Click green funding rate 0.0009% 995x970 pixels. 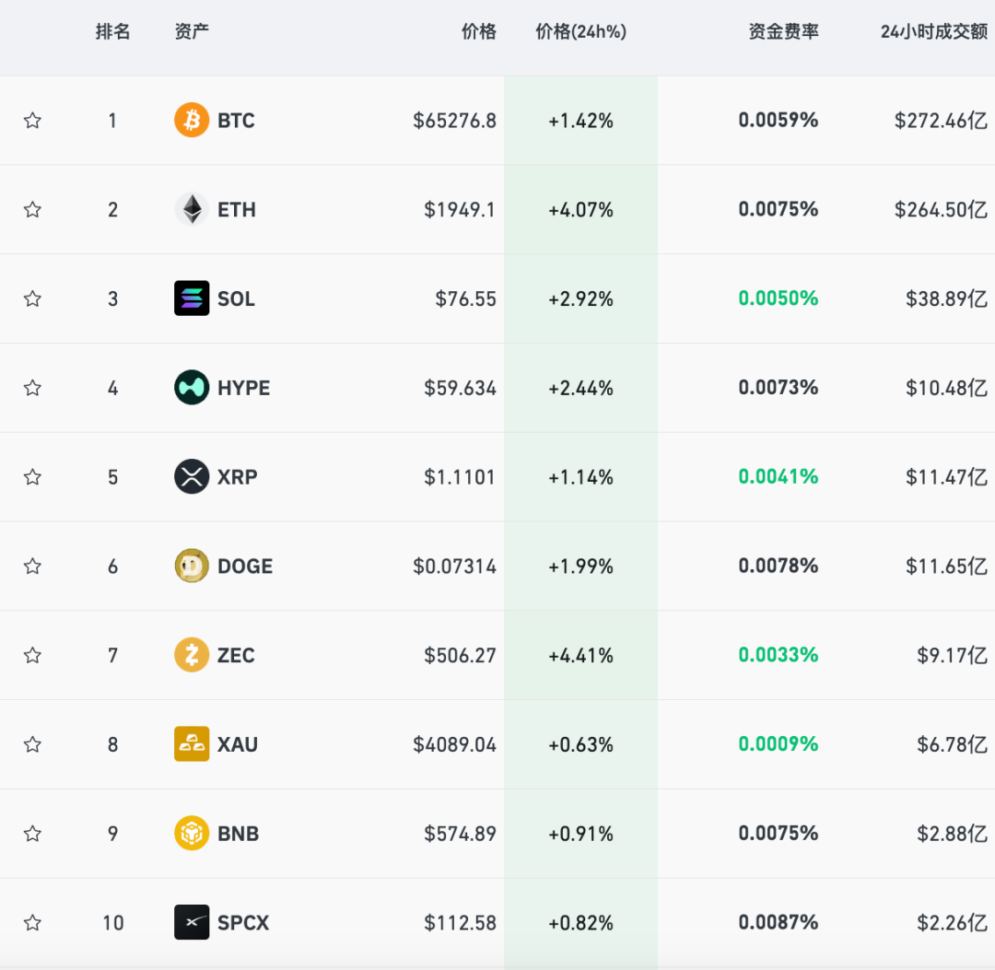[778, 743]
